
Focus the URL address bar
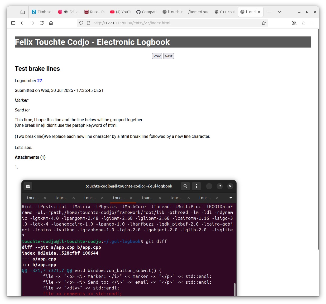click(172, 23)
